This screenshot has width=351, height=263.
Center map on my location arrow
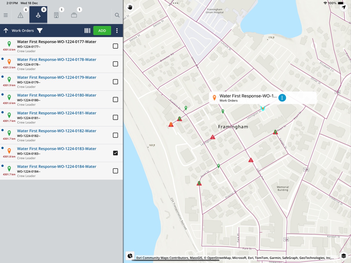point(344,7)
